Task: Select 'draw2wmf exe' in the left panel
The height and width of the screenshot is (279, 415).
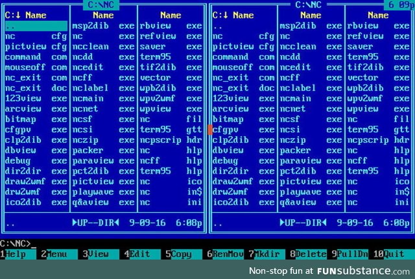Action: click(36, 182)
